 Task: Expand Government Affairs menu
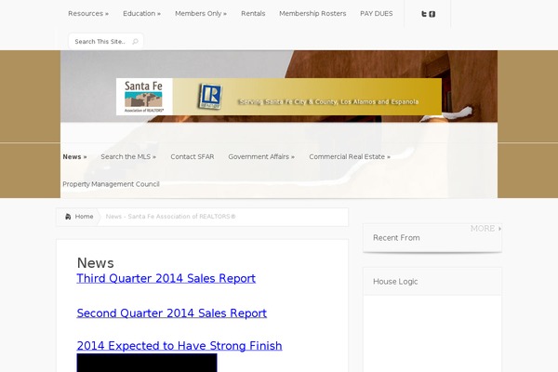tap(261, 156)
